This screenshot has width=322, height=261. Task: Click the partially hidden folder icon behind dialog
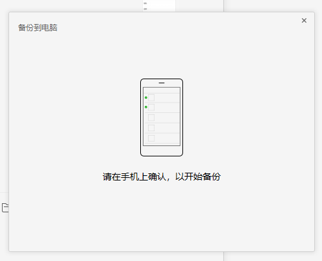pos(5,208)
